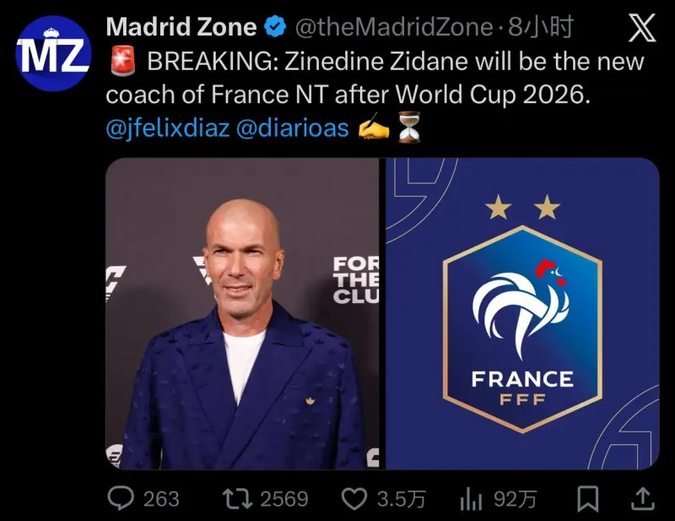Click the 2569 repost count

point(283,499)
